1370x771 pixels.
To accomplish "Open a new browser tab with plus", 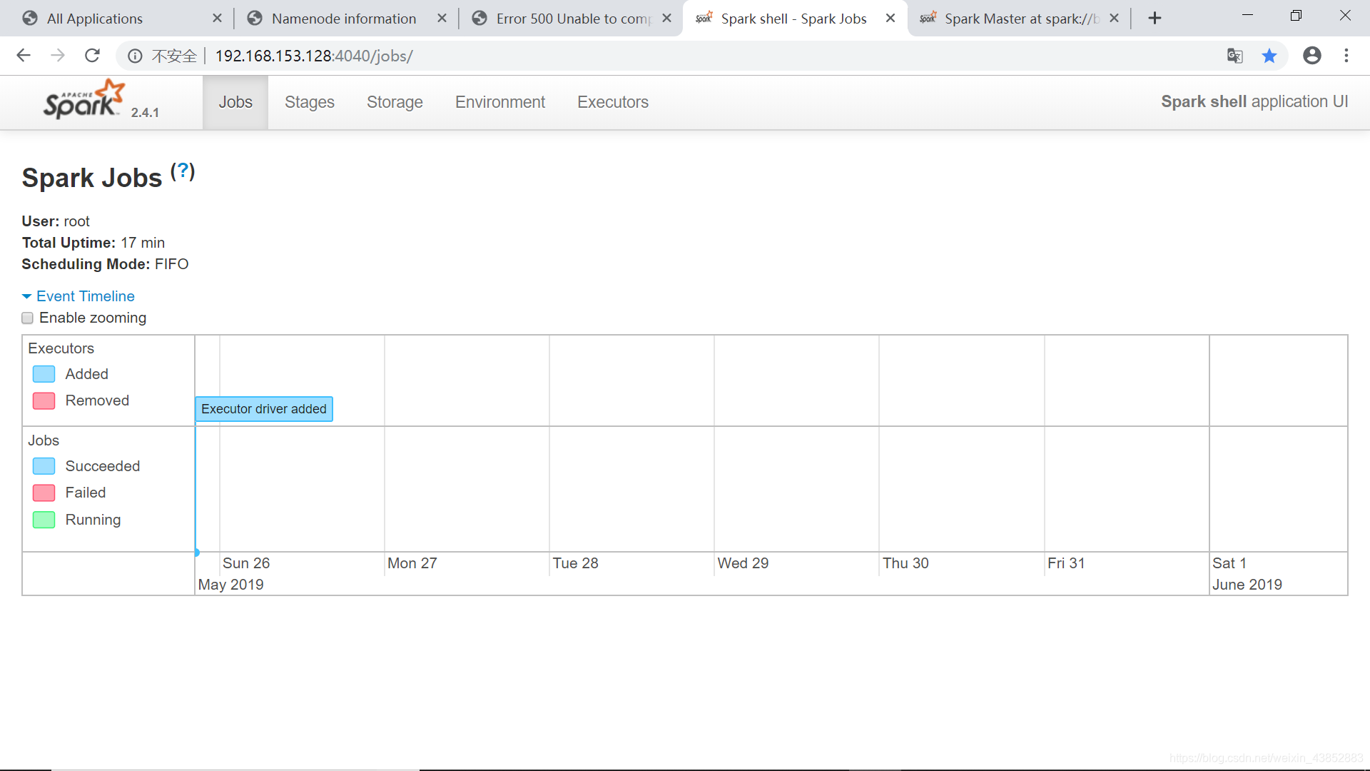I will point(1155,19).
